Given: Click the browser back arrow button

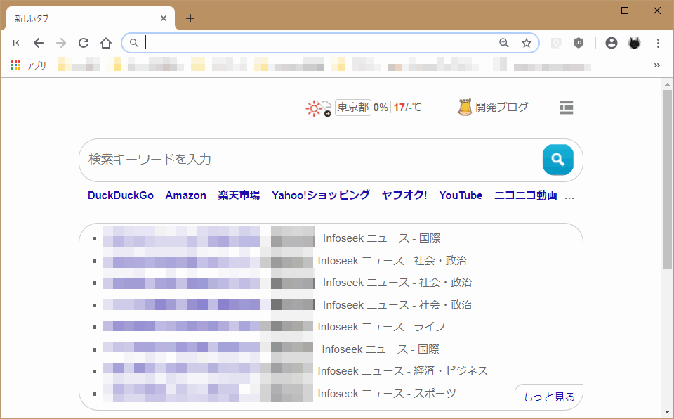Looking at the screenshot, I should (39, 43).
